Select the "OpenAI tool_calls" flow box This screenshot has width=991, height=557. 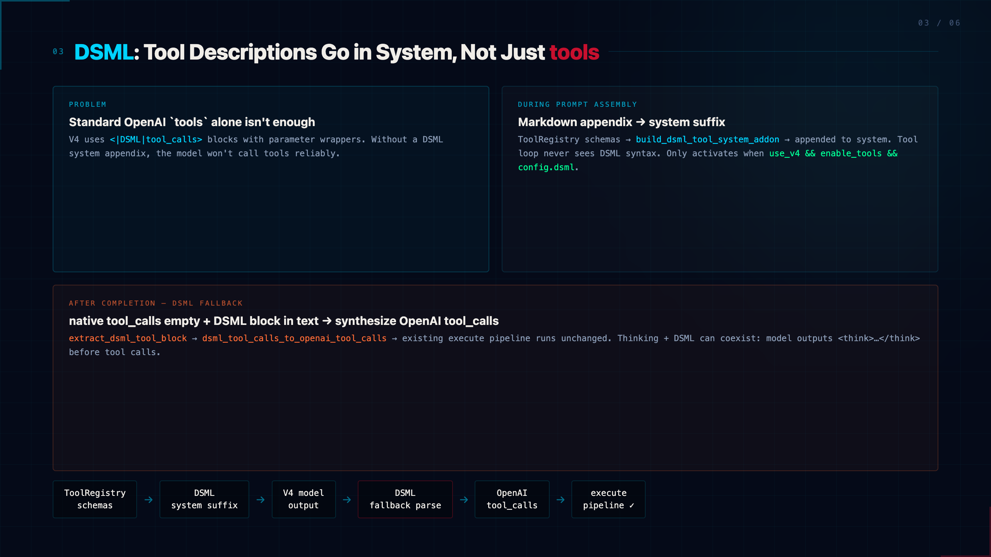(x=512, y=499)
